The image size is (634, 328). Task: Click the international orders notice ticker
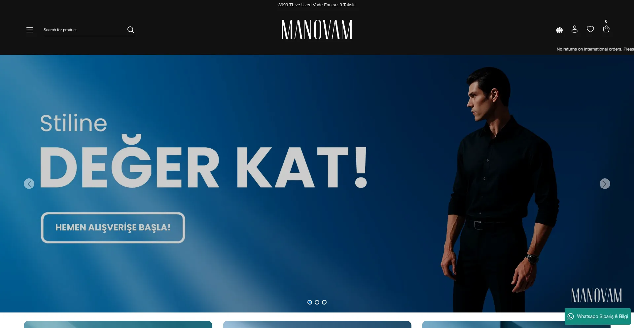coord(595,49)
